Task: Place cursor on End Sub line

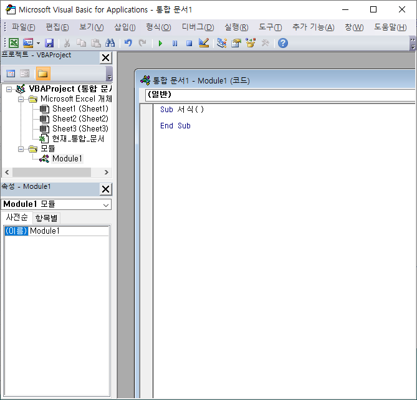Action: click(x=175, y=126)
